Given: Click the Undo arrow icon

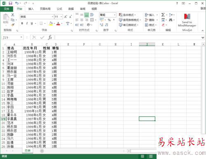Looking at the screenshot, I should [17, 3].
